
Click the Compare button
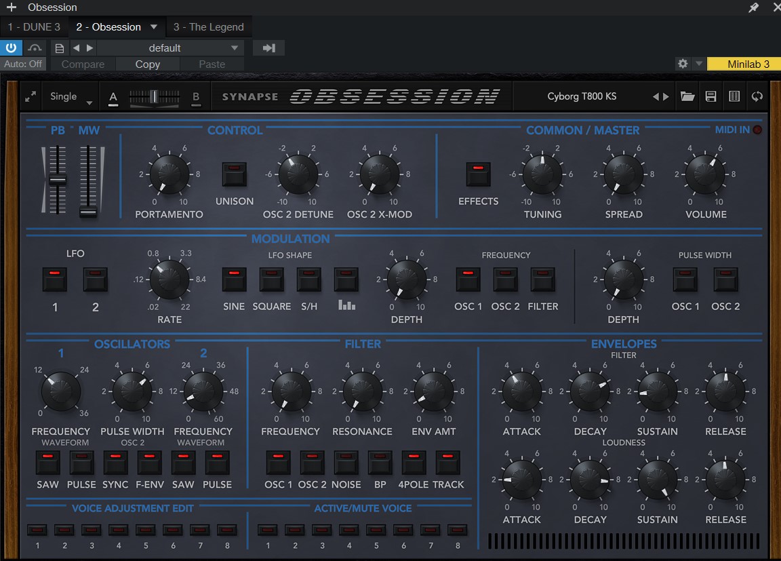point(83,64)
